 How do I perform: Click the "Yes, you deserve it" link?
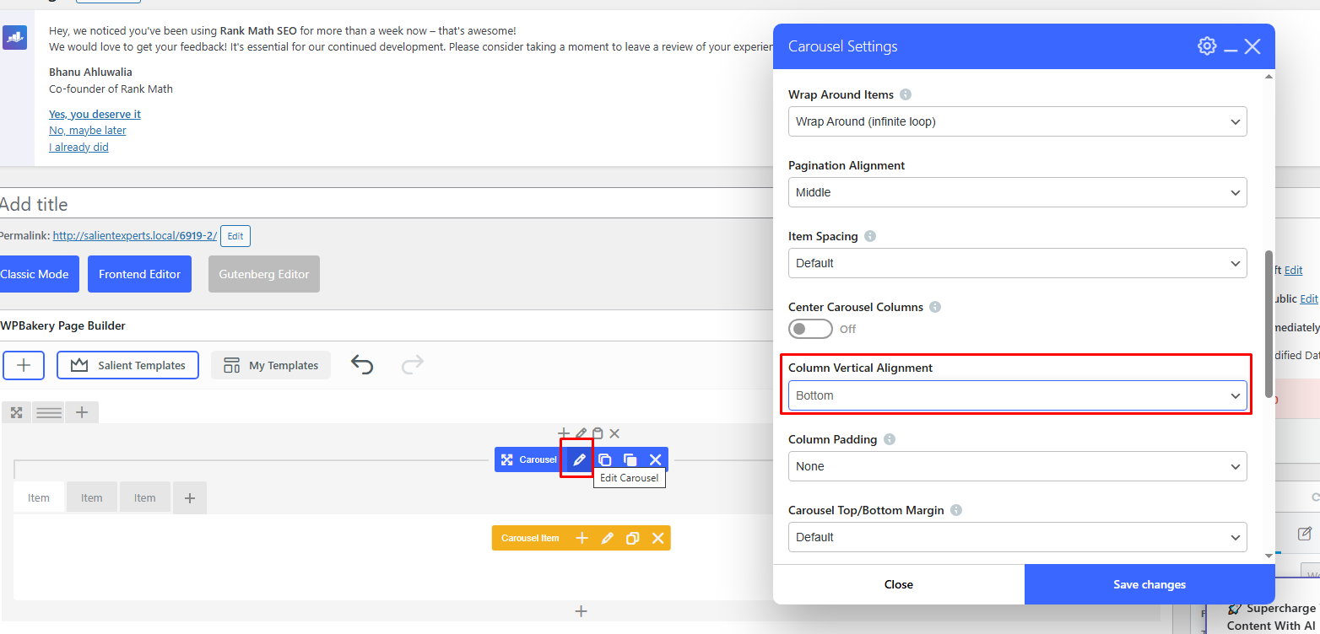95,114
